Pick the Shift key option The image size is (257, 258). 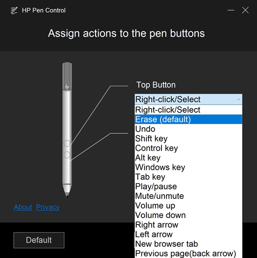[x=189, y=139]
